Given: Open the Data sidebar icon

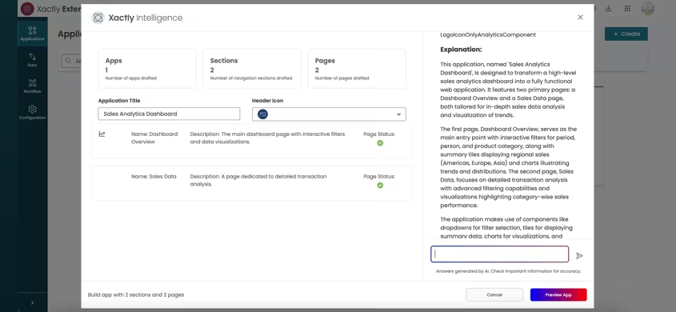Looking at the screenshot, I should [x=32, y=60].
